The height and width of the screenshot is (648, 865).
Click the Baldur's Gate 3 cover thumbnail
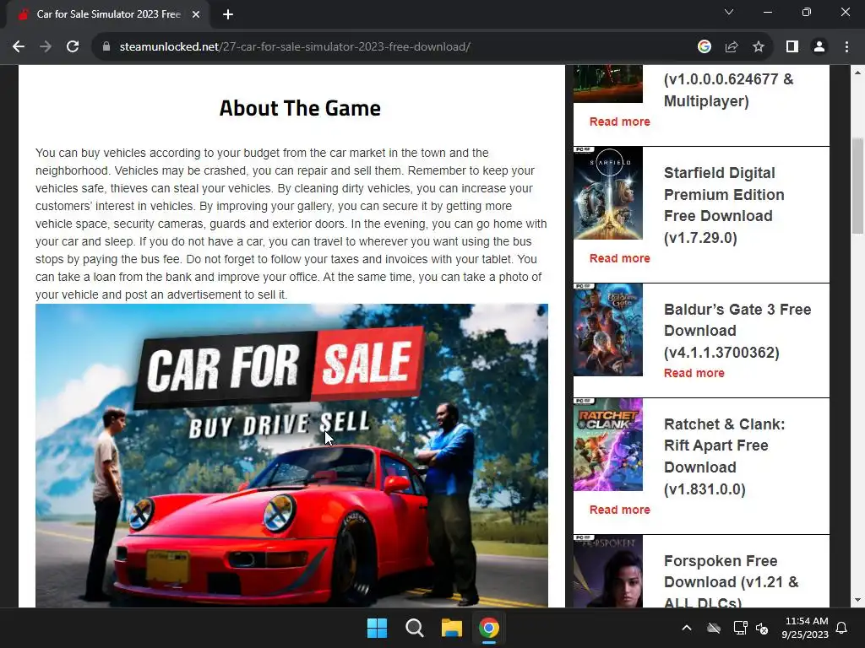pos(608,330)
